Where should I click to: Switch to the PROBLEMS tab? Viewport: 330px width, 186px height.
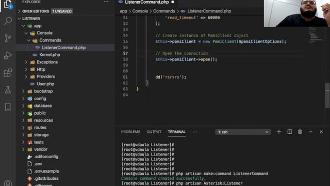click(130, 132)
